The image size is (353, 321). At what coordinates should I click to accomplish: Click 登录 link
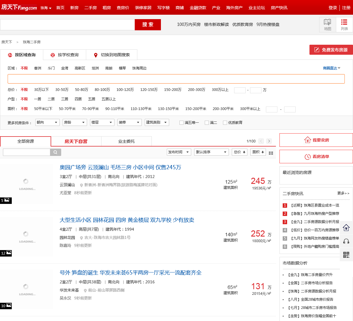[333, 8]
